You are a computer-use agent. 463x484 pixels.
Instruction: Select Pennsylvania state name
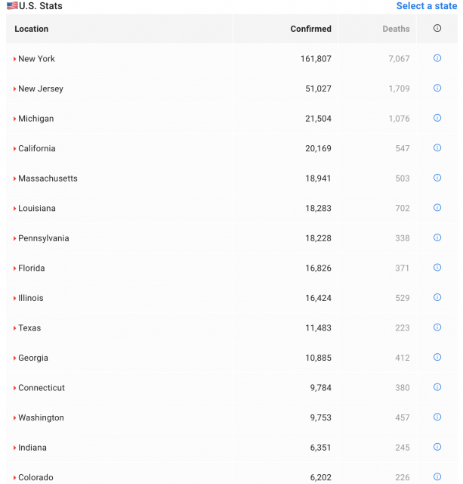click(x=44, y=238)
